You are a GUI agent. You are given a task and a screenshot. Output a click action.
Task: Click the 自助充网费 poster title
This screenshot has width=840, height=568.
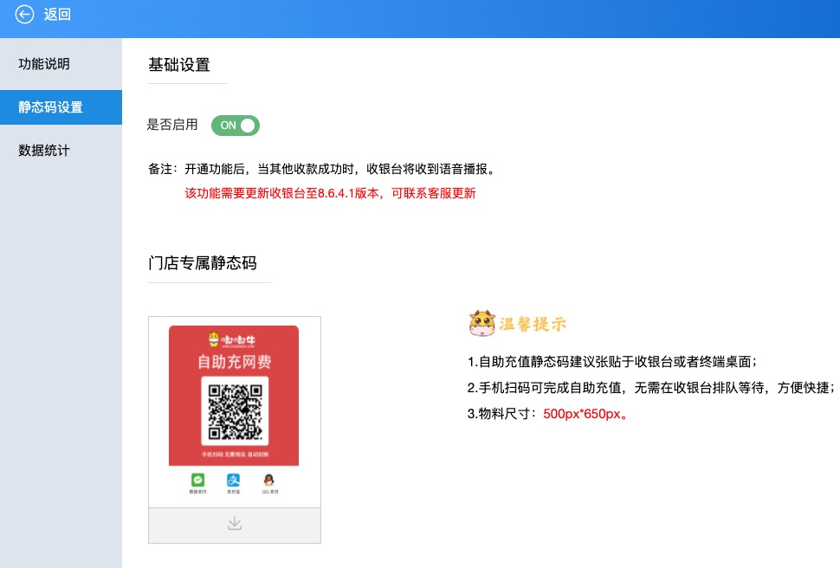coord(234,362)
